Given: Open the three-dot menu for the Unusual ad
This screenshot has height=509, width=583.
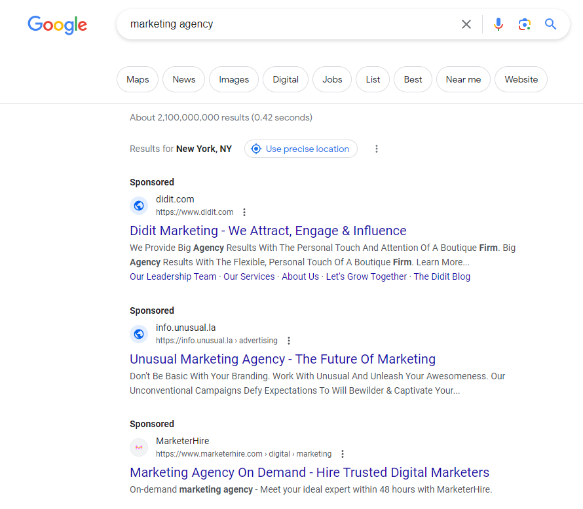Looking at the screenshot, I should 289,340.
